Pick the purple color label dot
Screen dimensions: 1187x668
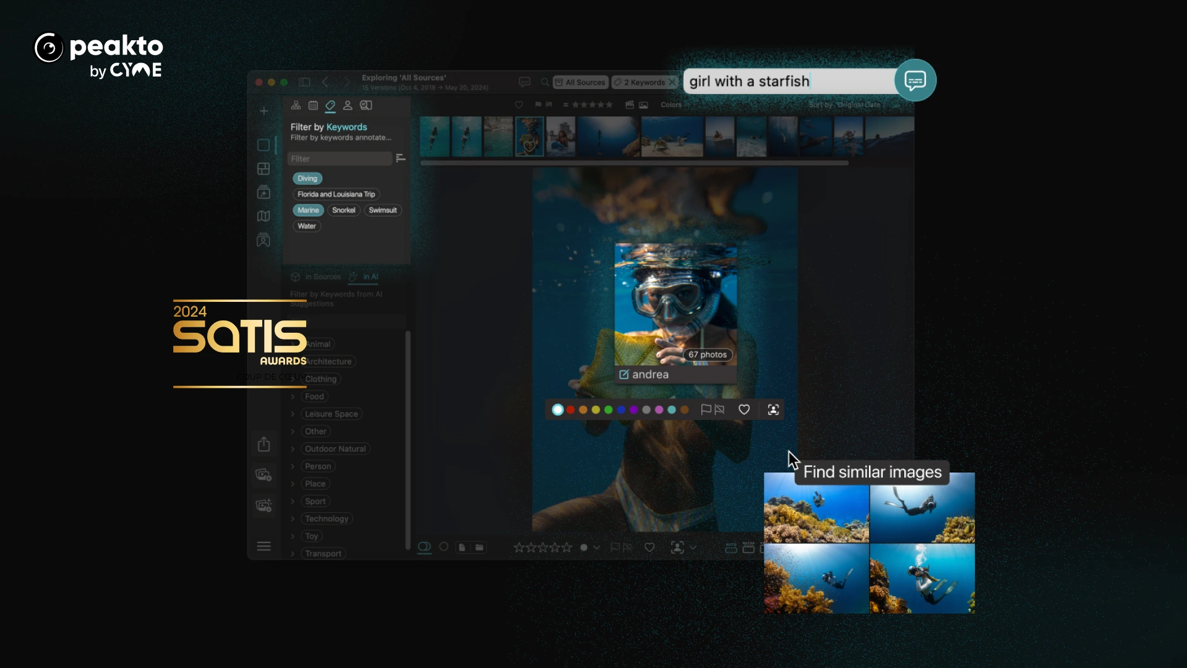(633, 409)
